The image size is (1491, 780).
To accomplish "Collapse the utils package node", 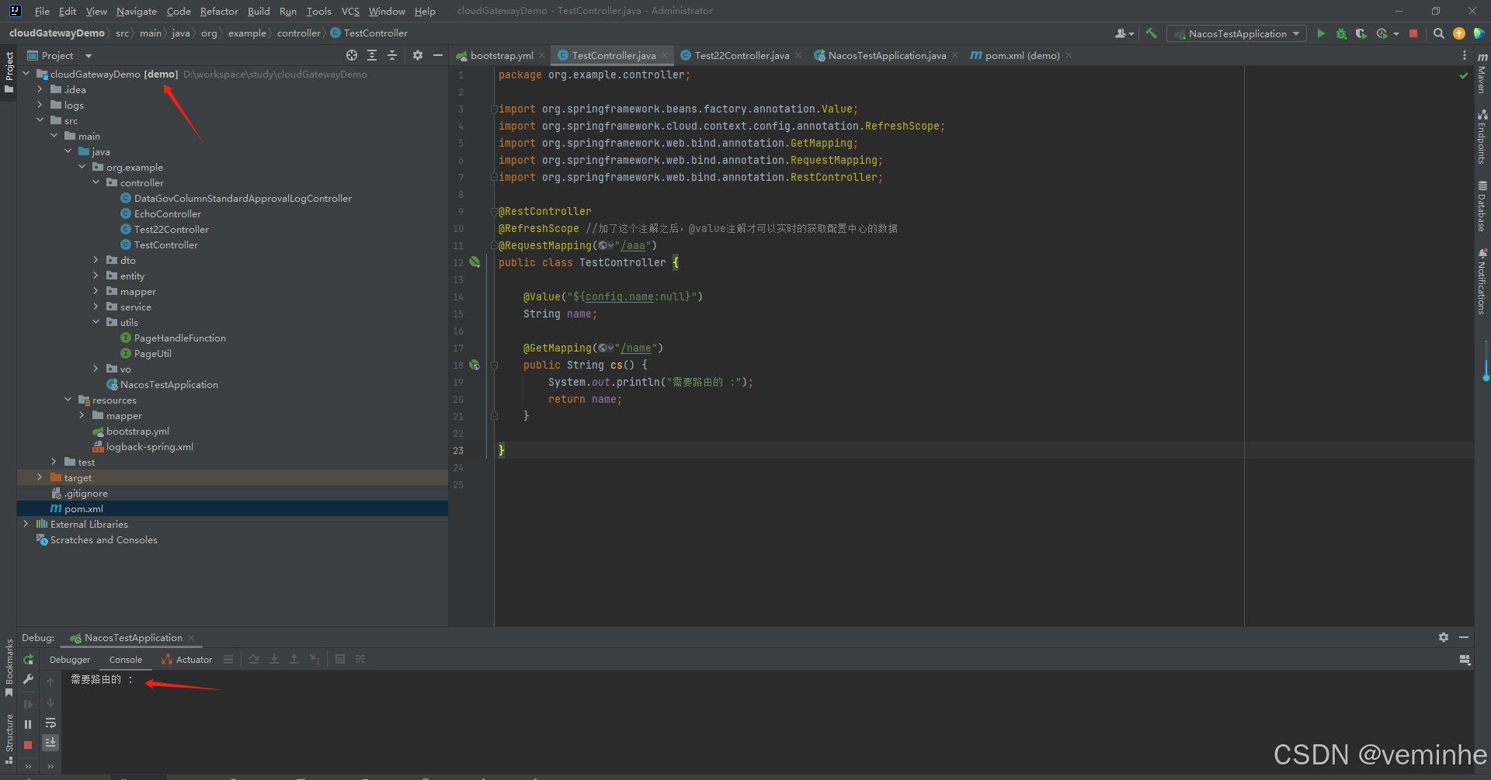I will coord(96,322).
